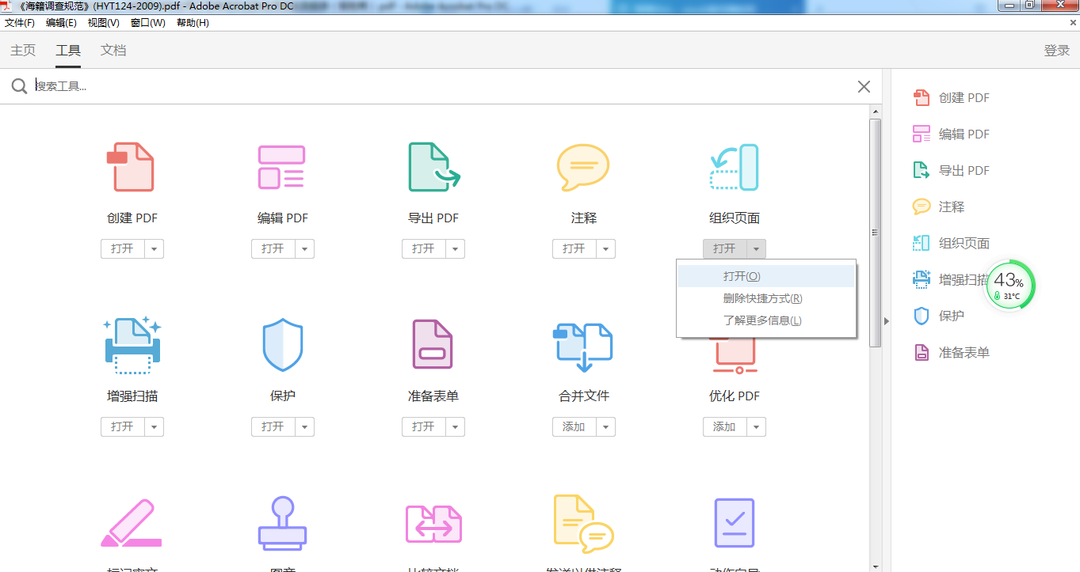The image size is (1080, 572).
Task: Open 组织页面 shortcut in right sidebar
Action: [952, 244]
